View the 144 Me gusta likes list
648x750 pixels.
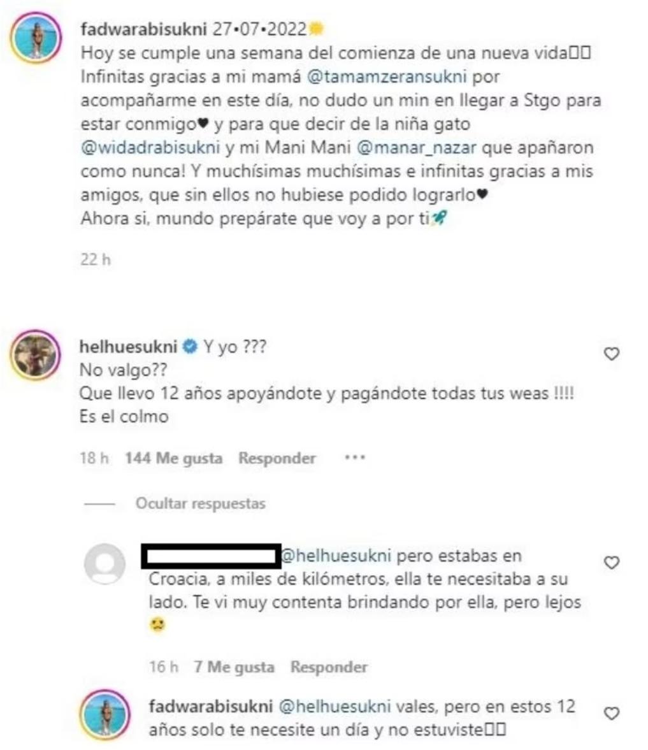pyautogui.click(x=173, y=458)
